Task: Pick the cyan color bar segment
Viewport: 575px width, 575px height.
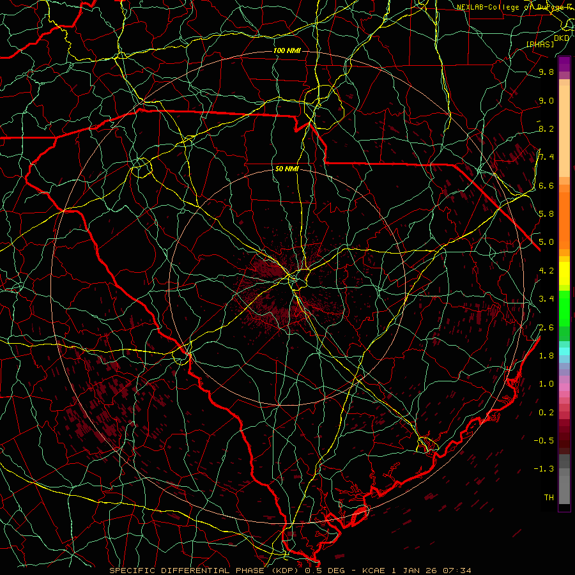Action: 564,351
